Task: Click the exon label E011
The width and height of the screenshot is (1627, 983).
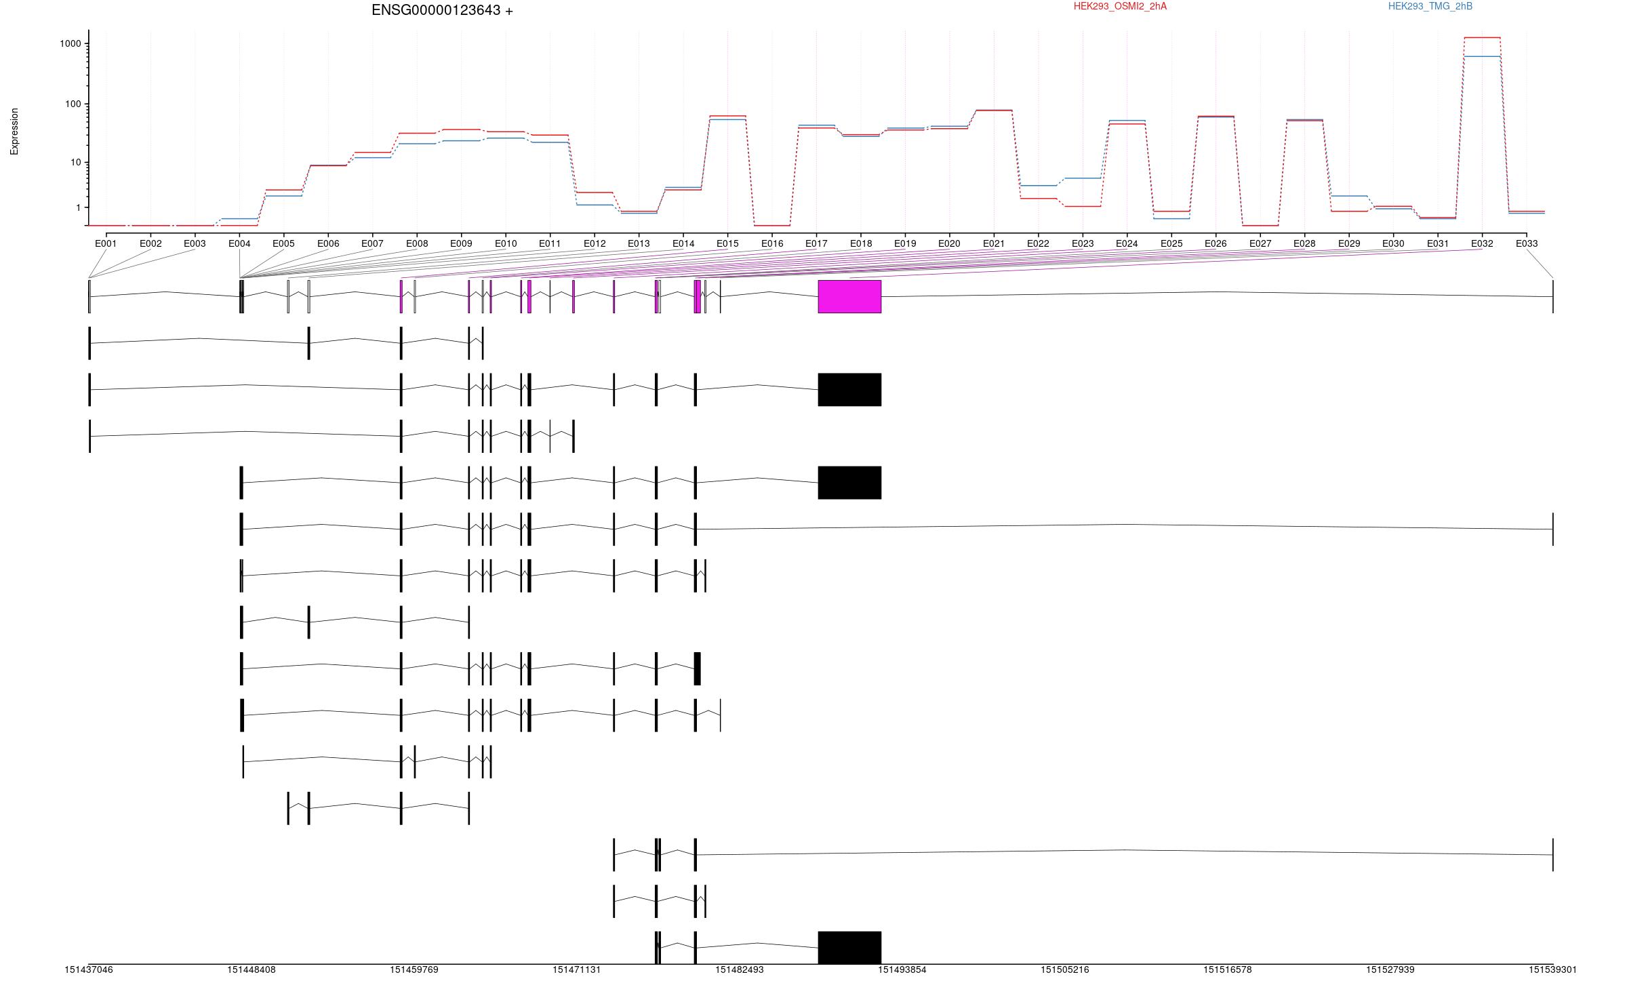Action: [550, 243]
